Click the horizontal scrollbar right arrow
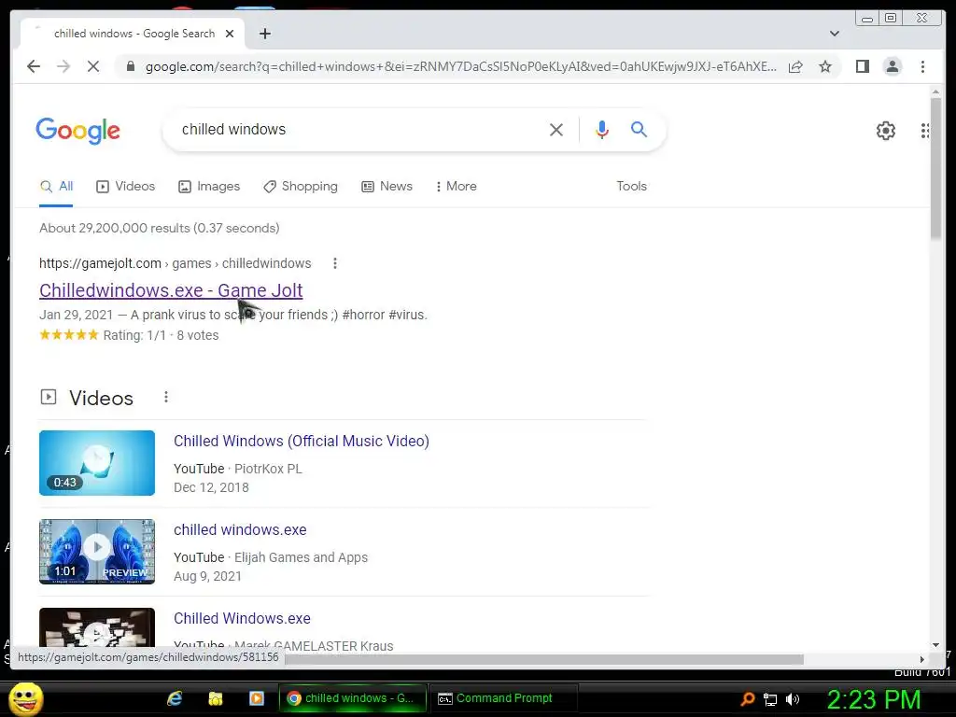 pyautogui.click(x=921, y=659)
